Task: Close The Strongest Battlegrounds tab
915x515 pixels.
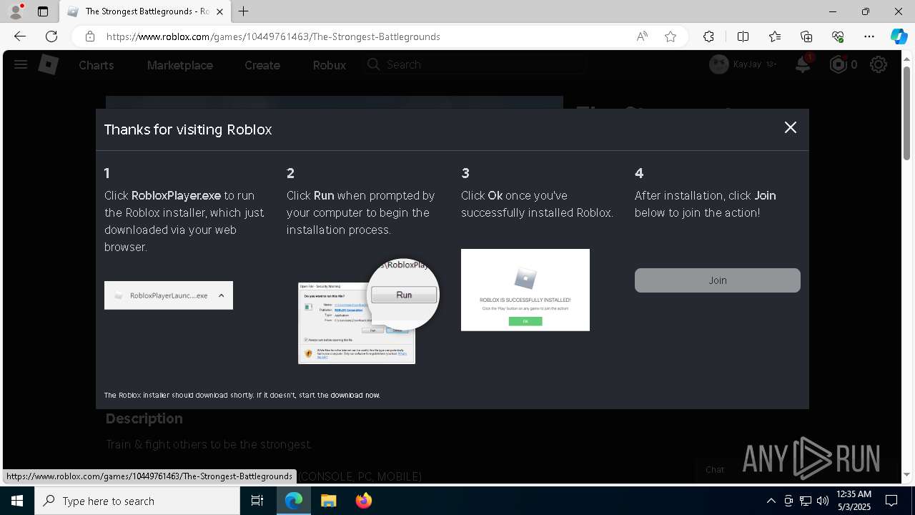Action: tap(220, 11)
